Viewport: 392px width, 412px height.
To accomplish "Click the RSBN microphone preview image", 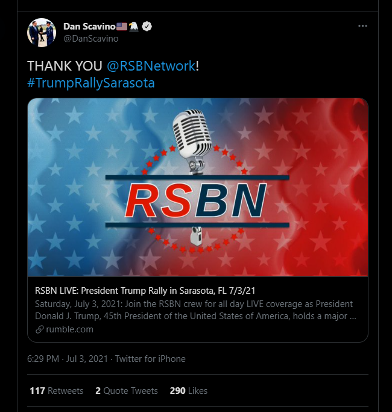I will click(x=198, y=188).
